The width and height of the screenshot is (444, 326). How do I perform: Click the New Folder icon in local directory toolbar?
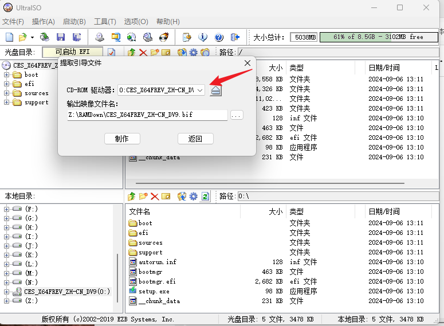(x=143, y=196)
